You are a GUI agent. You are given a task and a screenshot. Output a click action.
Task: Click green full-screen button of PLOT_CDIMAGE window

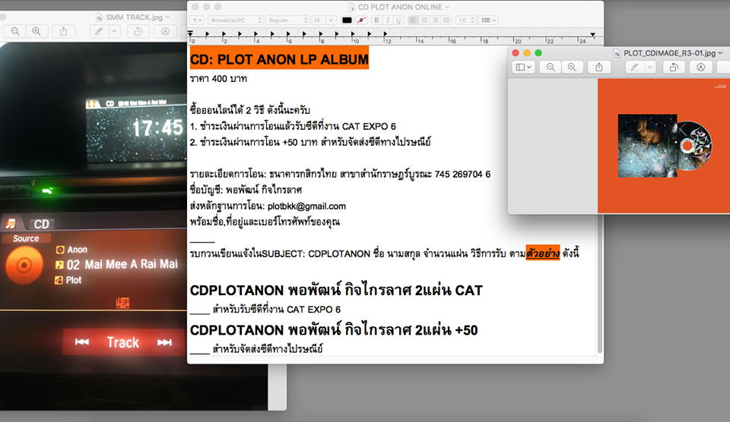click(538, 53)
